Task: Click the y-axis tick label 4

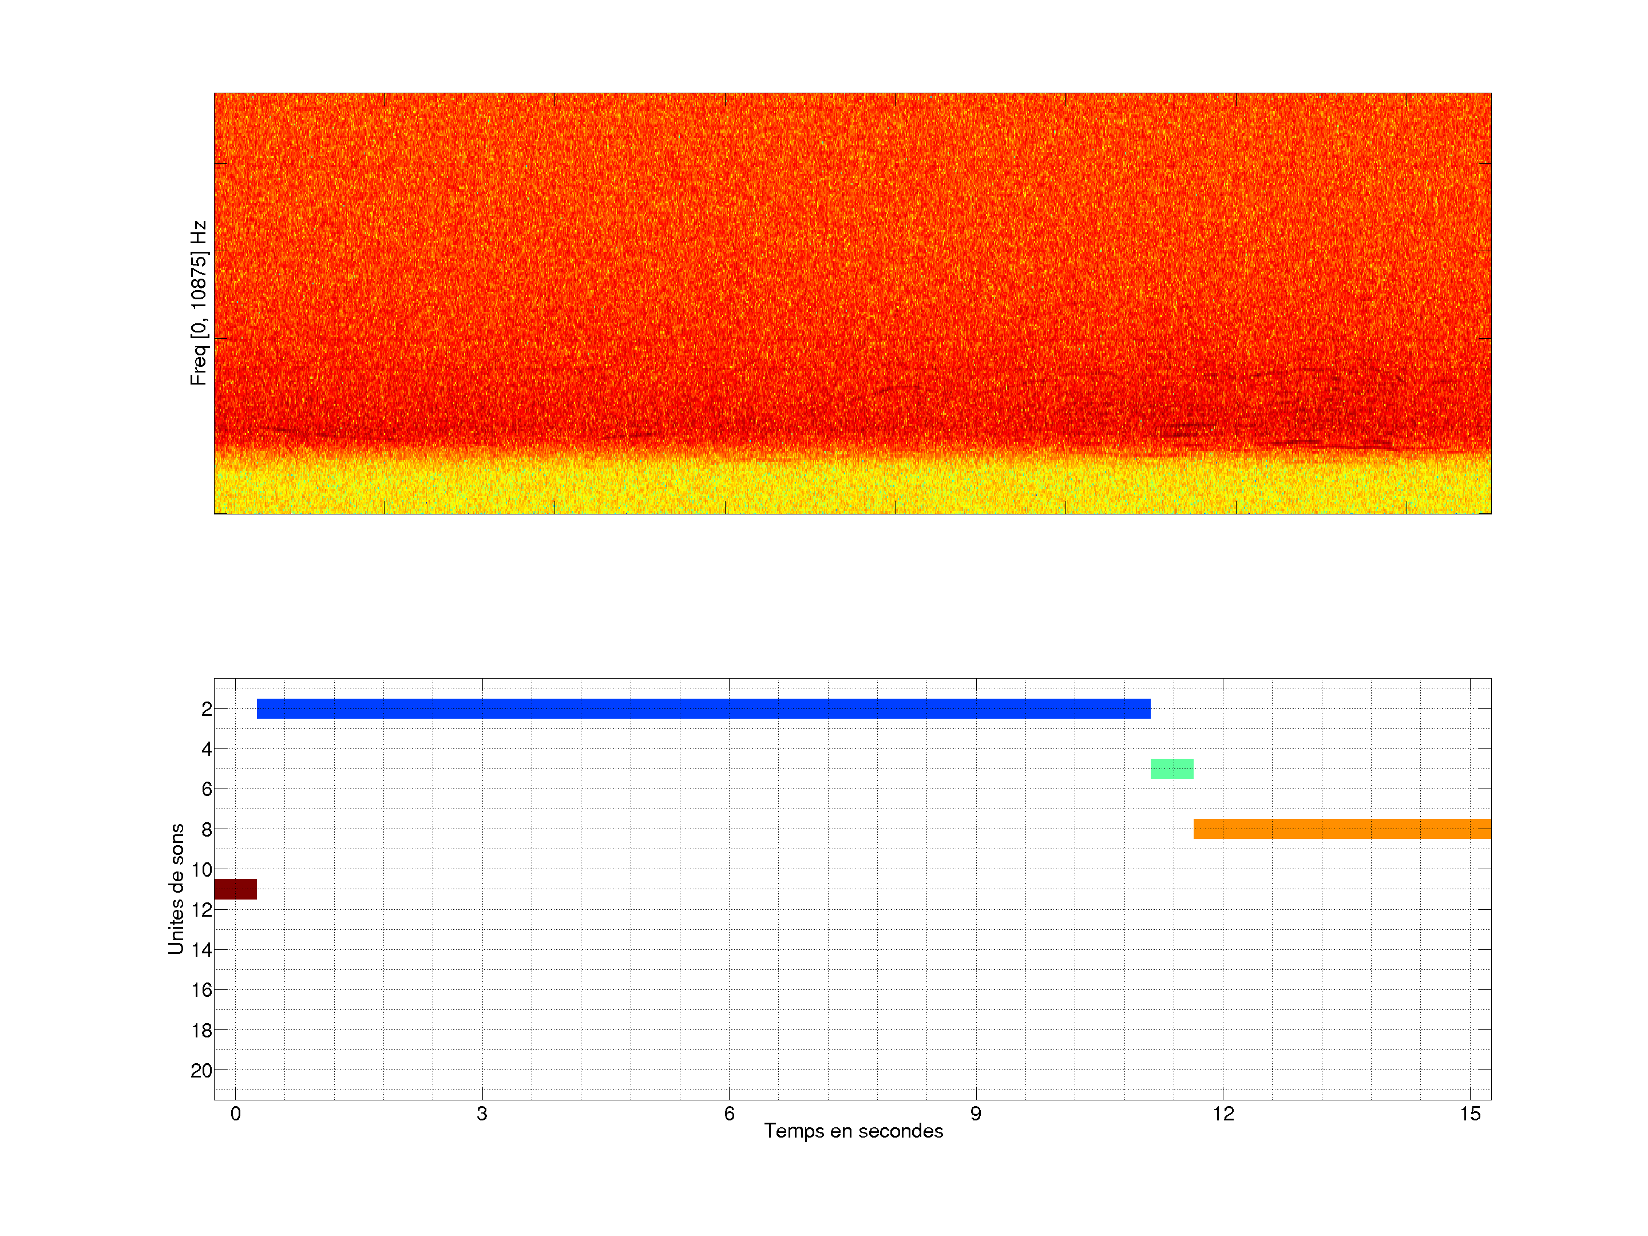Action: [207, 748]
